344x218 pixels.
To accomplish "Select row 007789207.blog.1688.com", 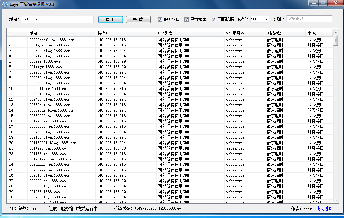I will pyautogui.click(x=170, y=143).
